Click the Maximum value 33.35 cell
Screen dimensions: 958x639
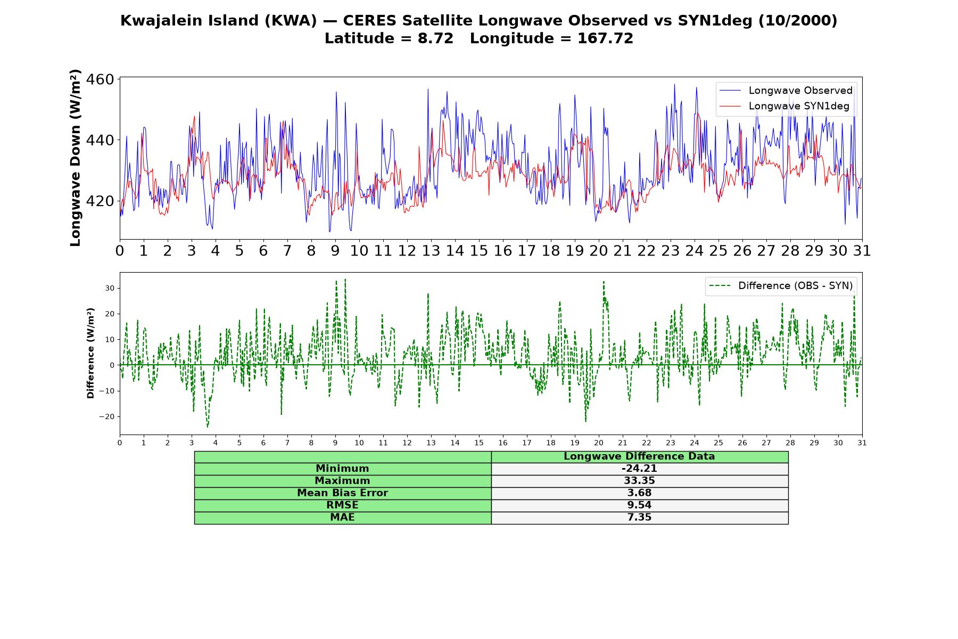(x=639, y=481)
